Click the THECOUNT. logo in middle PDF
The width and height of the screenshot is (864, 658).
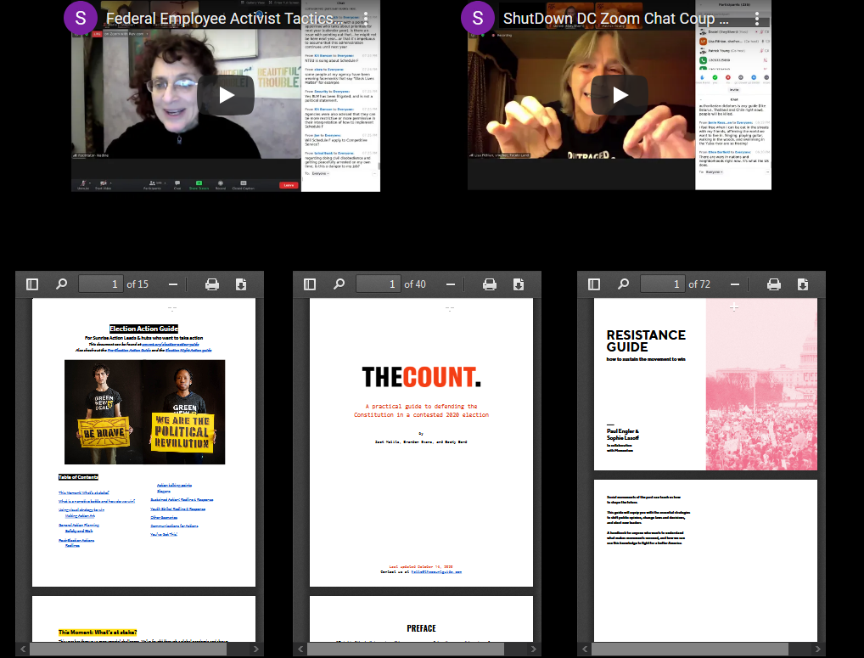point(422,378)
